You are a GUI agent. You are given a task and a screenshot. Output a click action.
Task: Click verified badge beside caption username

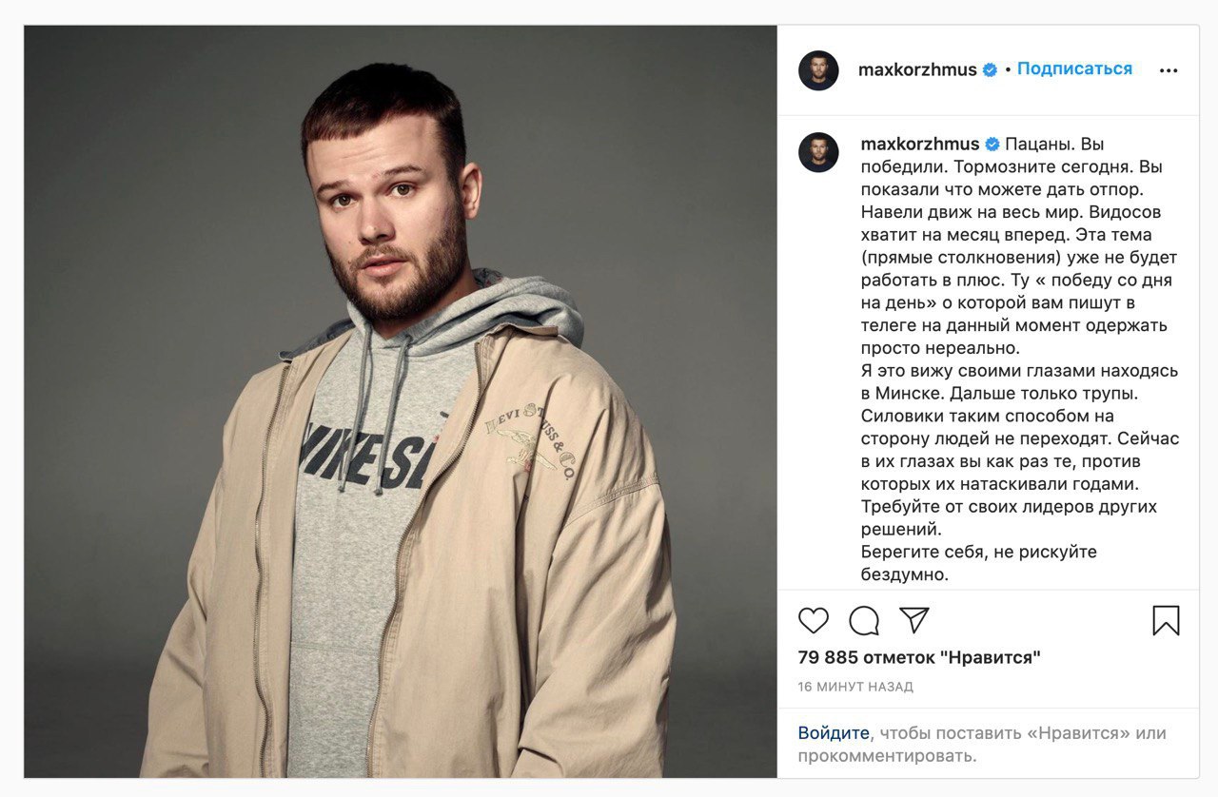pos(992,145)
